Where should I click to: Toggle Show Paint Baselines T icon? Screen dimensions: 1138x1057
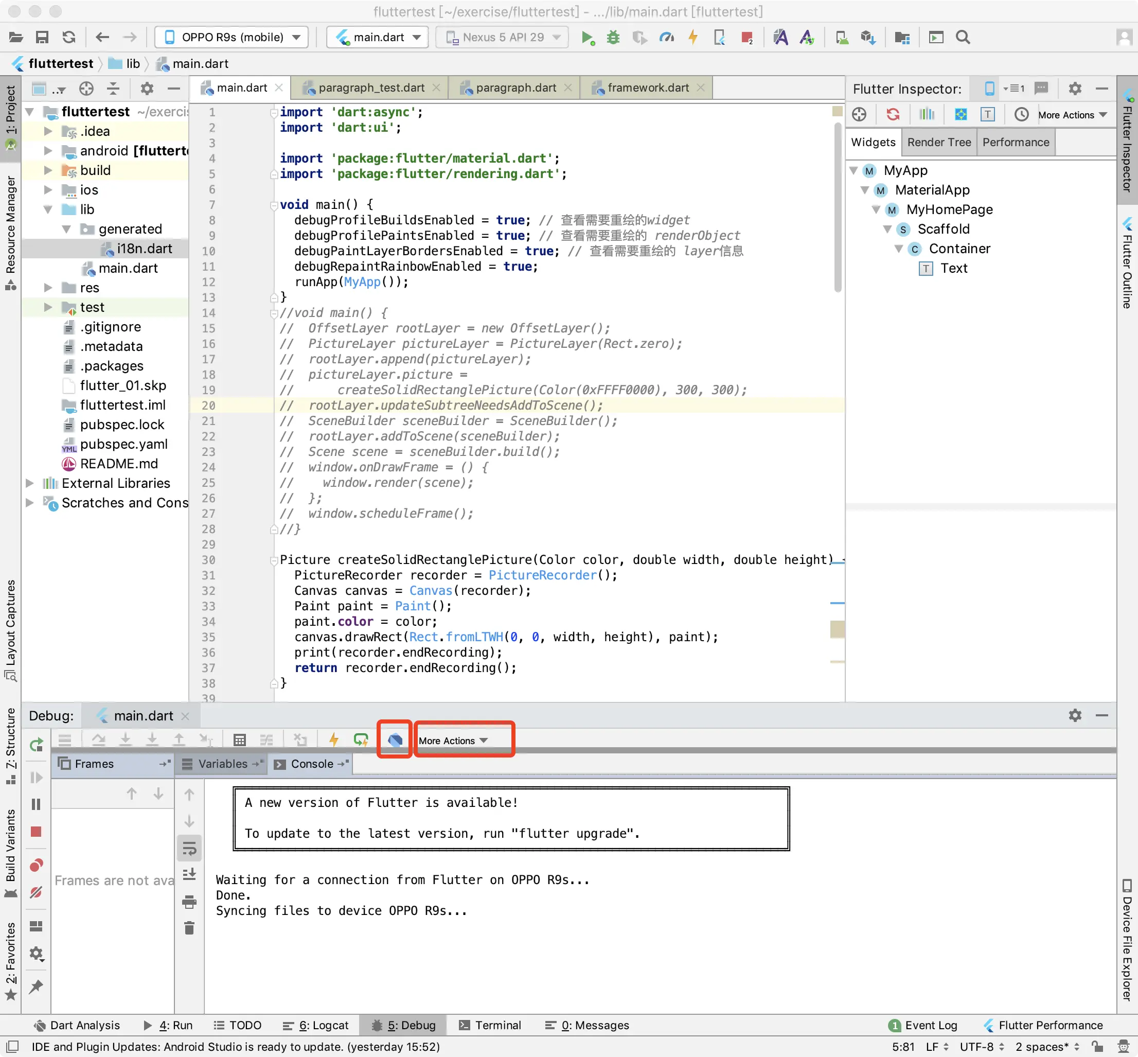point(988,114)
